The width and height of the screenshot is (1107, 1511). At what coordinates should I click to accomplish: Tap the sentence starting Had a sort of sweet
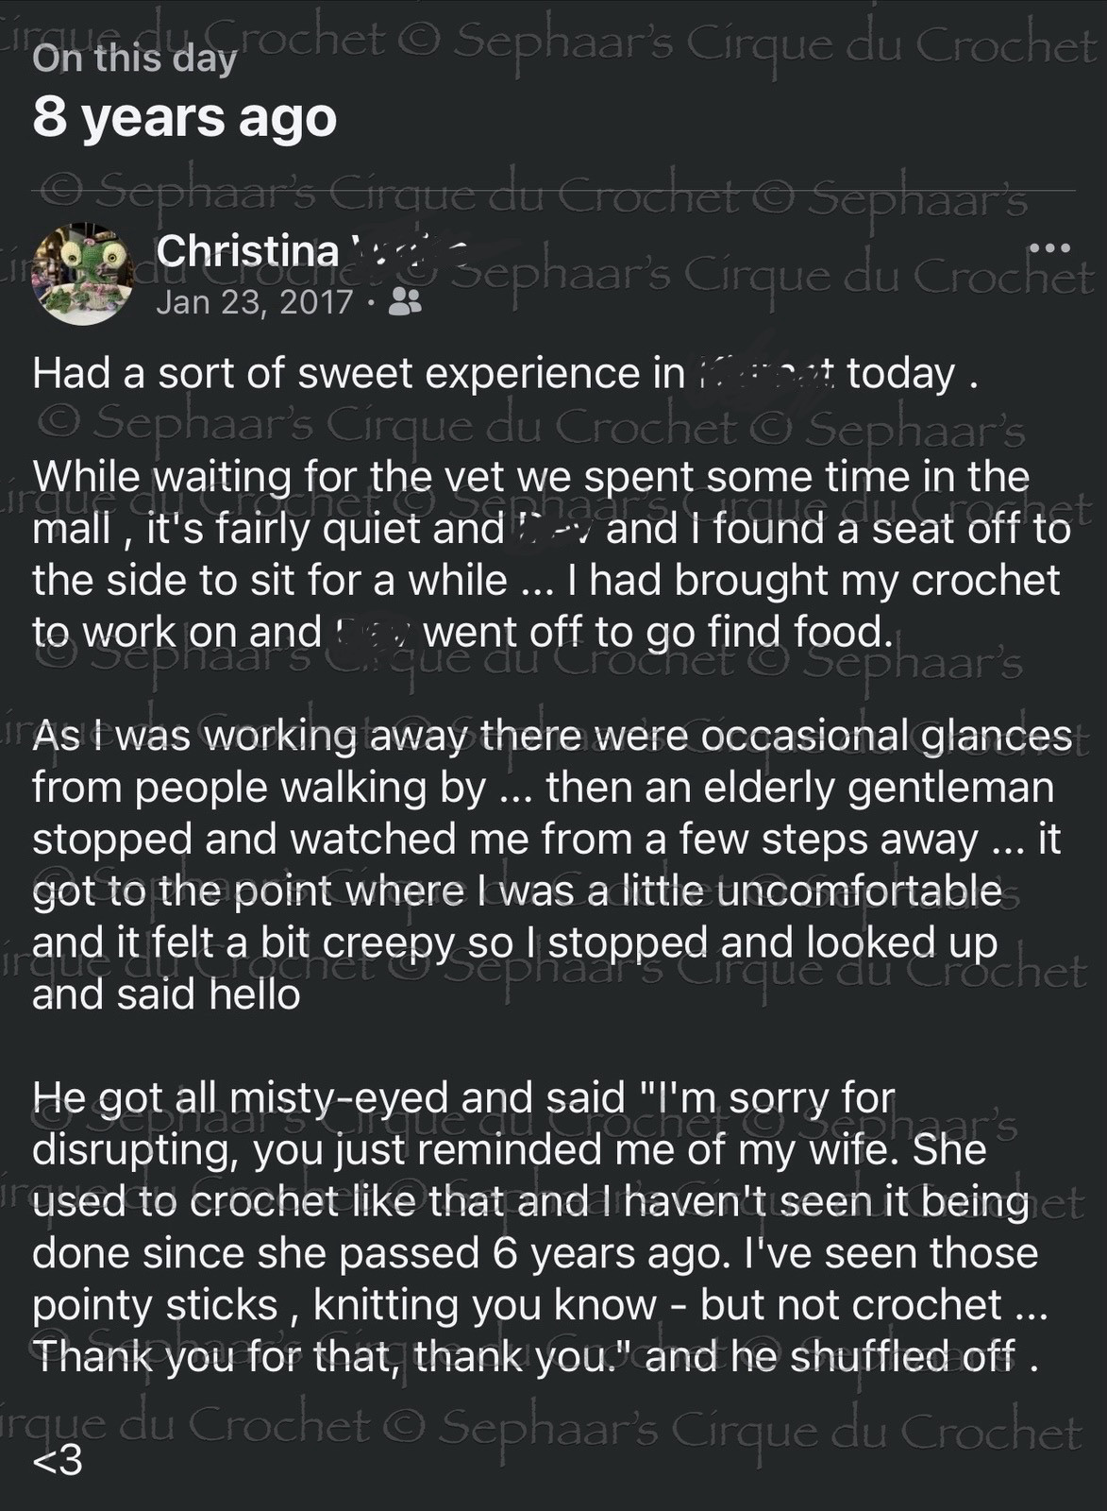(x=505, y=375)
